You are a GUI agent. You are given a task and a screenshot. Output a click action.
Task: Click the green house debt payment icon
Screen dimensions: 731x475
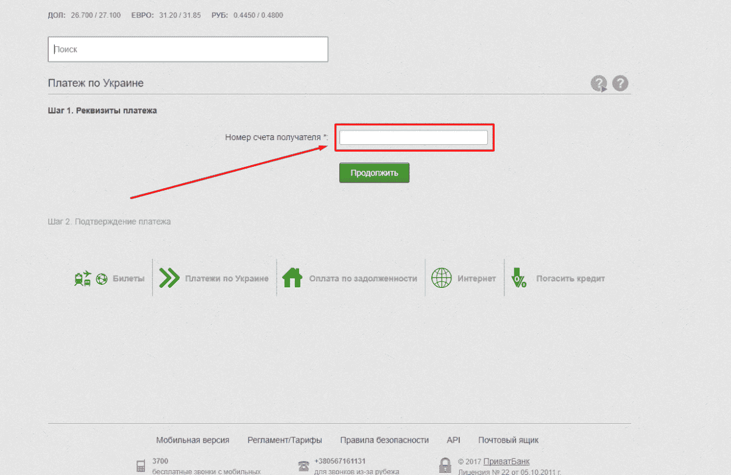292,278
